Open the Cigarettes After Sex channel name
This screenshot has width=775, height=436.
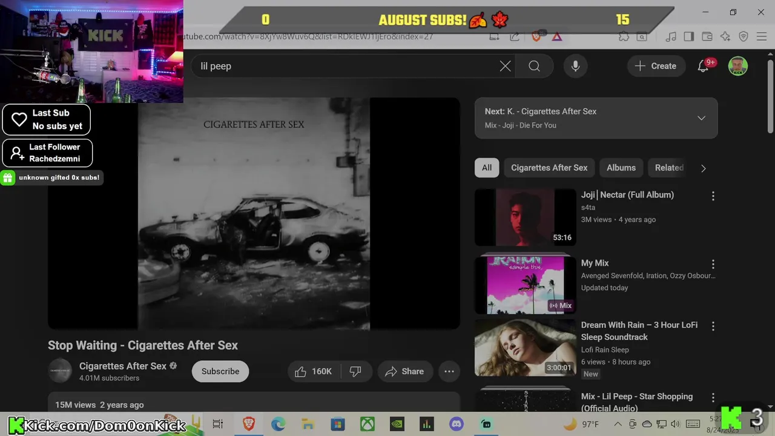click(x=123, y=366)
